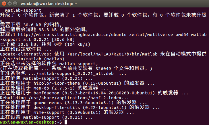This screenshot has width=209, height=125.
Task: Click the block cursor after the prompt
Action: click(66, 122)
